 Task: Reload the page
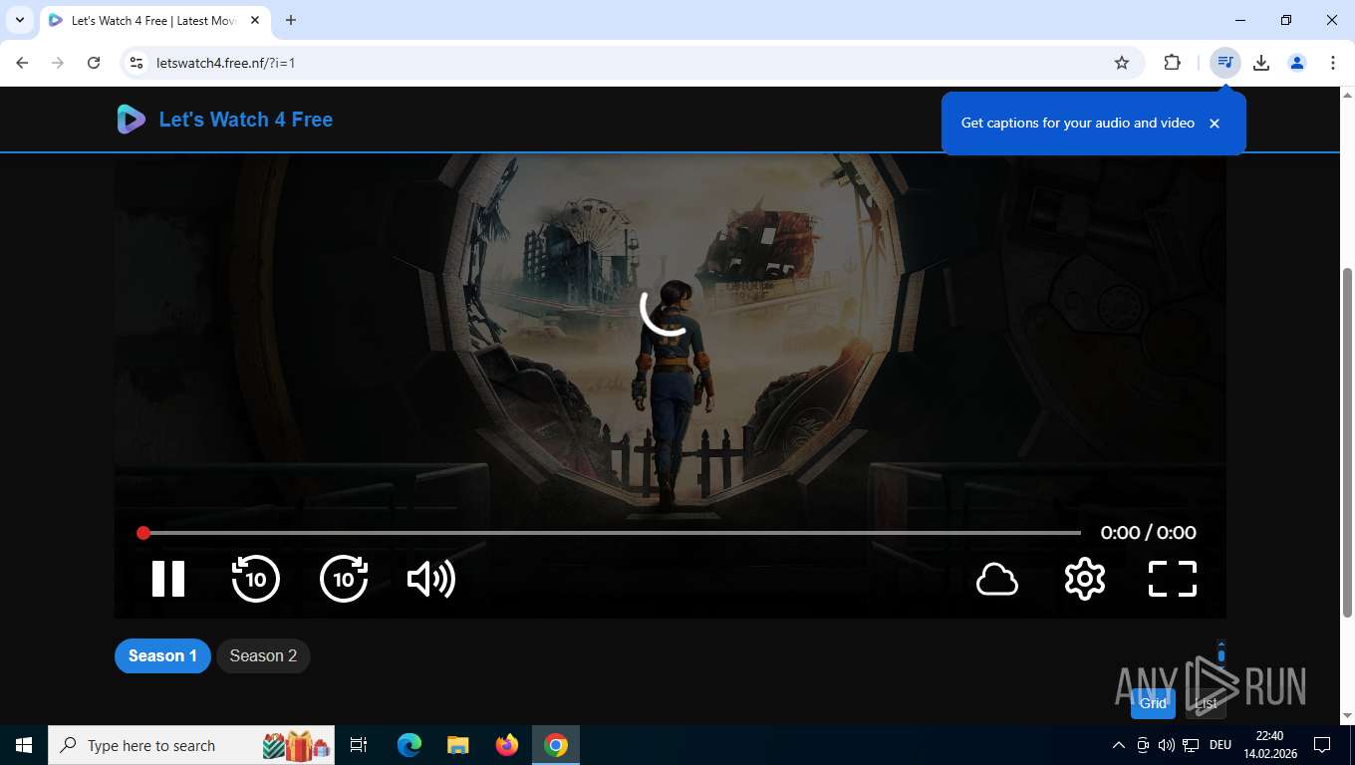coord(94,63)
